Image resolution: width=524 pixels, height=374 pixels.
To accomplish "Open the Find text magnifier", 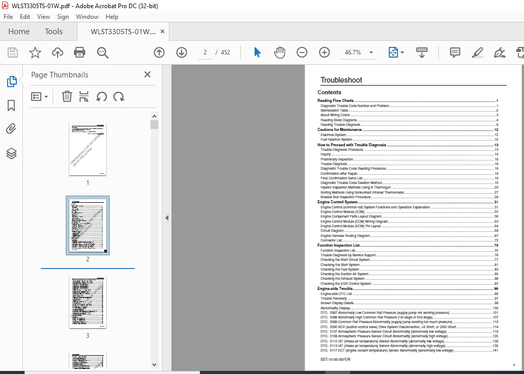I will 103,52.
